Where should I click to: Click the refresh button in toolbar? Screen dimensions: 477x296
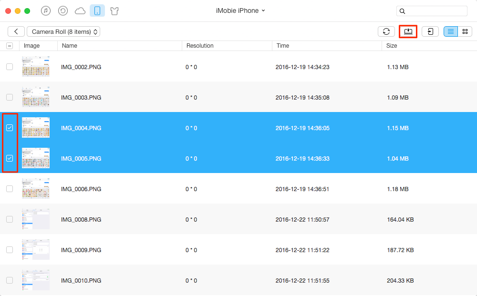point(386,31)
